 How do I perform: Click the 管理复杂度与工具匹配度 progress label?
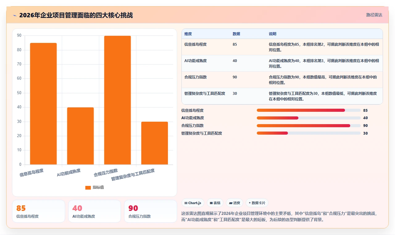[x=202, y=133]
